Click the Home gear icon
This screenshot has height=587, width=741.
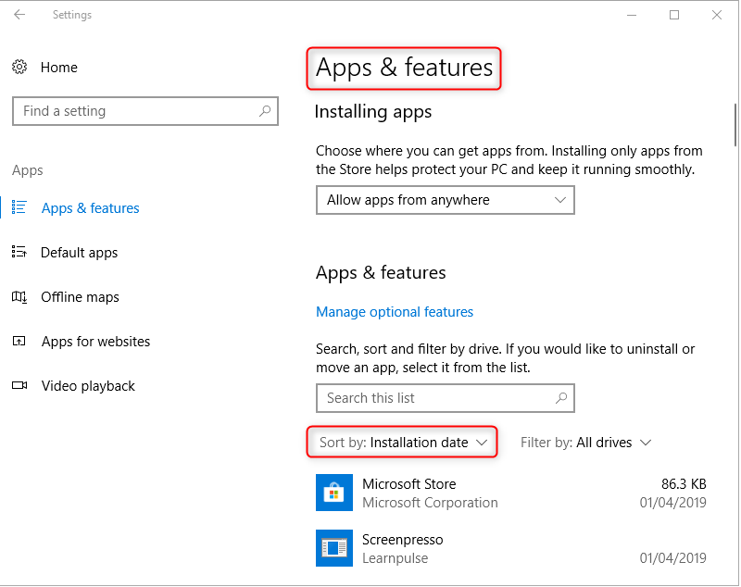coord(19,68)
